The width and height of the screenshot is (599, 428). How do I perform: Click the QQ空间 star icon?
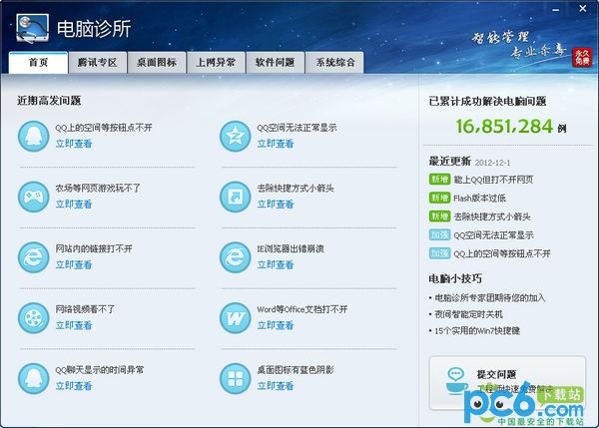[236, 137]
